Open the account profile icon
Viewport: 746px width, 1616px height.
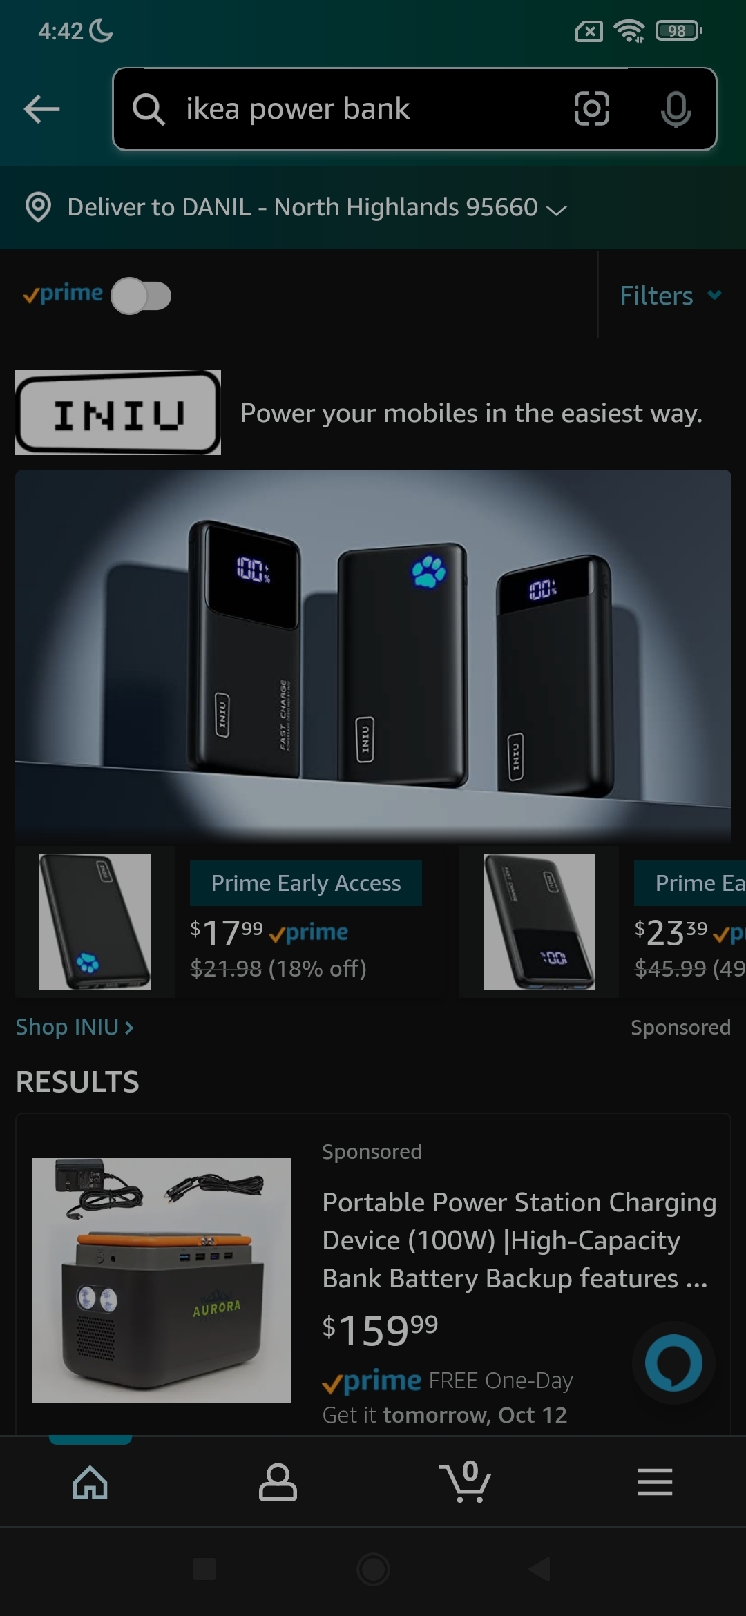(278, 1482)
